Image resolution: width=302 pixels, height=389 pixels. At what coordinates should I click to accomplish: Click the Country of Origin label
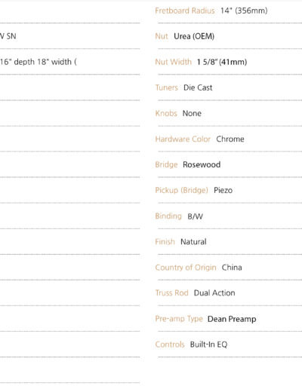(x=186, y=268)
